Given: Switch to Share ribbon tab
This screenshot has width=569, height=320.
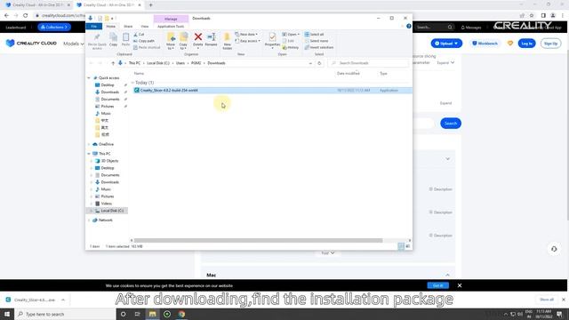Looking at the screenshot, I should tap(128, 27).
